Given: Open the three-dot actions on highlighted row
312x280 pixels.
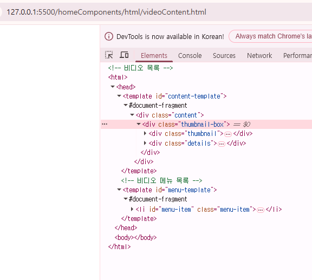Looking at the screenshot, I should tap(105, 124).
